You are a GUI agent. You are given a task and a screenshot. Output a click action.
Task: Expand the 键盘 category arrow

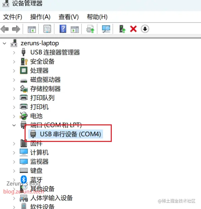point(14,171)
